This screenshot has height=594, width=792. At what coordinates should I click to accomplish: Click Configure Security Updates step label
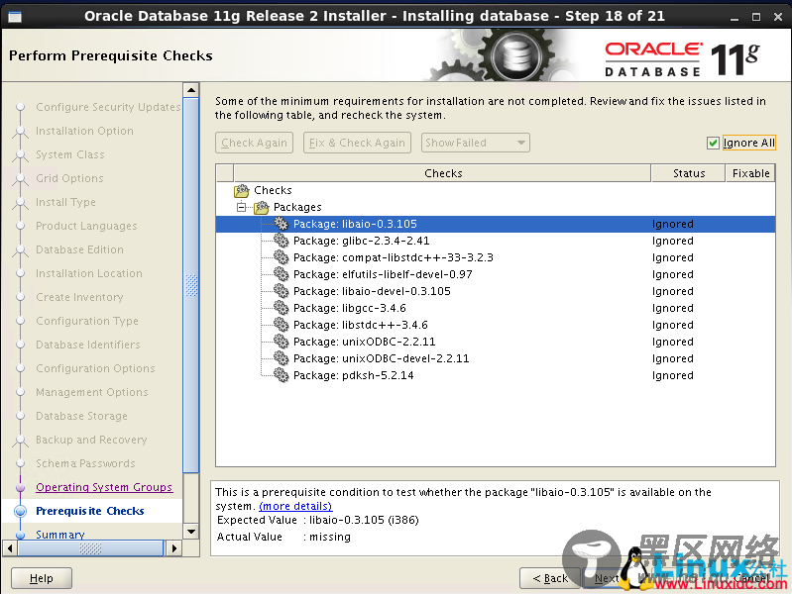pos(108,107)
